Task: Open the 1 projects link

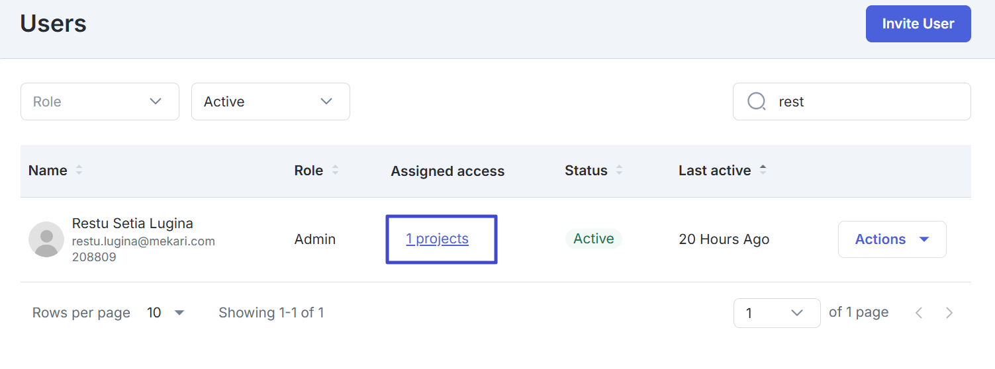Action: (438, 239)
